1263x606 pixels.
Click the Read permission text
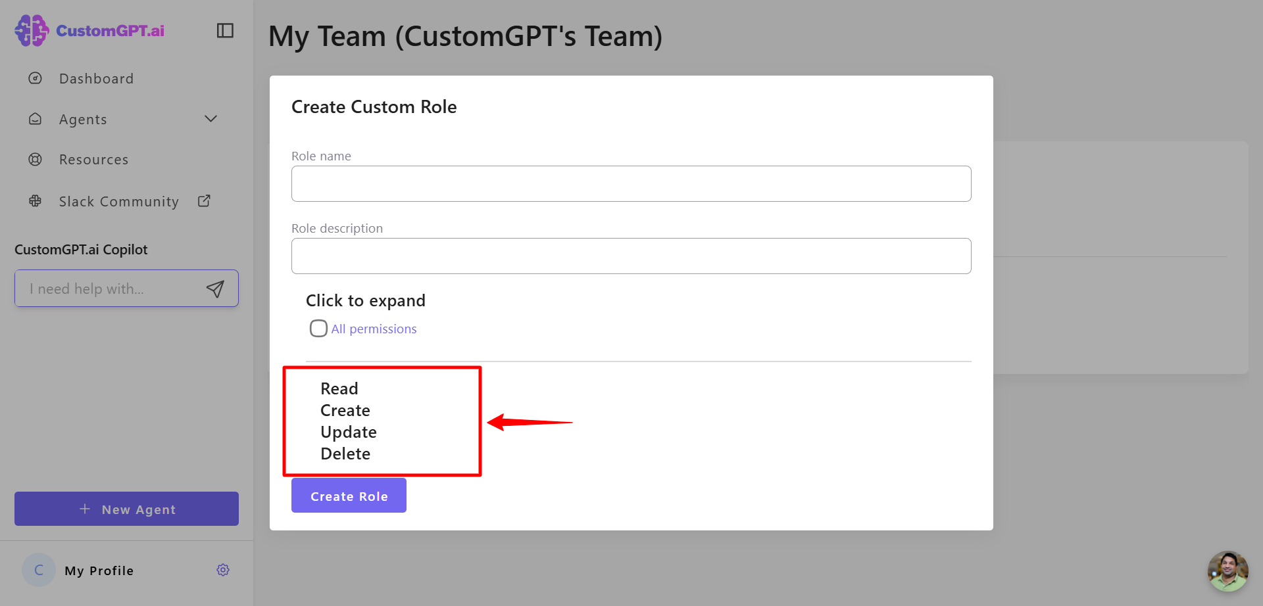coord(339,388)
